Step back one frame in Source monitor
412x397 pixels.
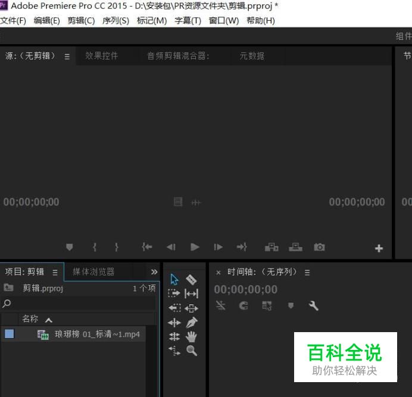point(171,247)
